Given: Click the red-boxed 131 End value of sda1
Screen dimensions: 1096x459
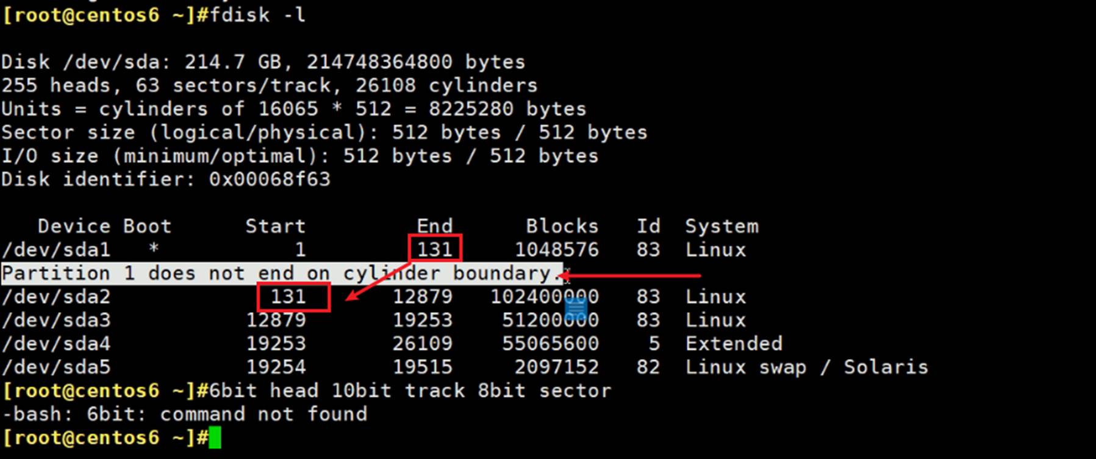Looking at the screenshot, I should tap(434, 249).
